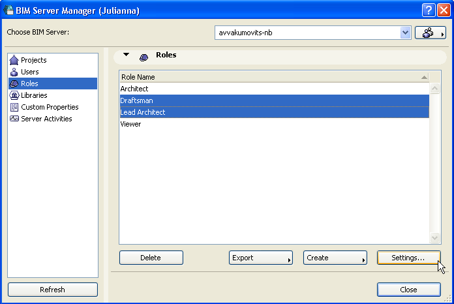
Task: Click the Libraries building icon
Action: tap(14, 95)
